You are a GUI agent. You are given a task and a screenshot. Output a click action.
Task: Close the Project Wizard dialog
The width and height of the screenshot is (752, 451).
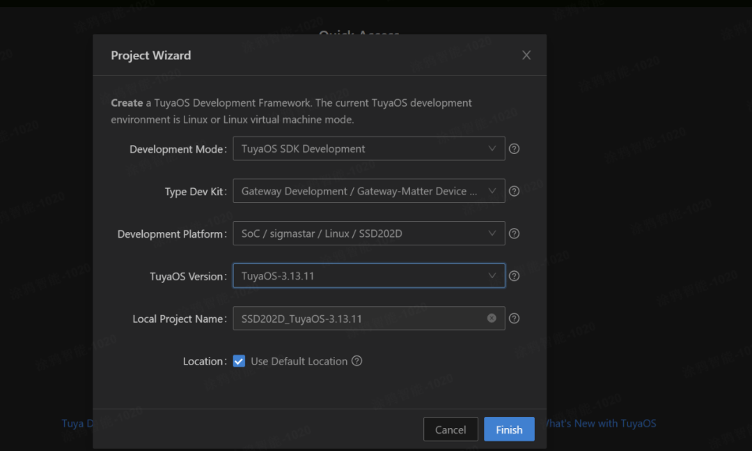(x=526, y=55)
